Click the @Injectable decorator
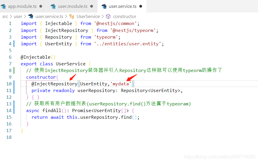This screenshot has width=258, height=162. [36, 57]
